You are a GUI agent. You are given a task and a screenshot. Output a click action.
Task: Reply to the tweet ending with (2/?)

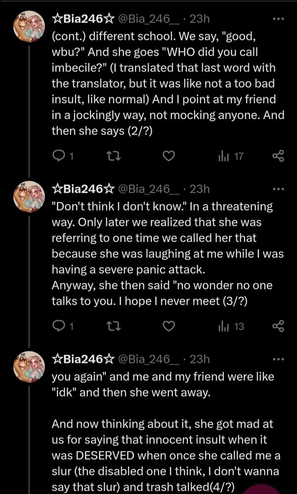pos(59,157)
